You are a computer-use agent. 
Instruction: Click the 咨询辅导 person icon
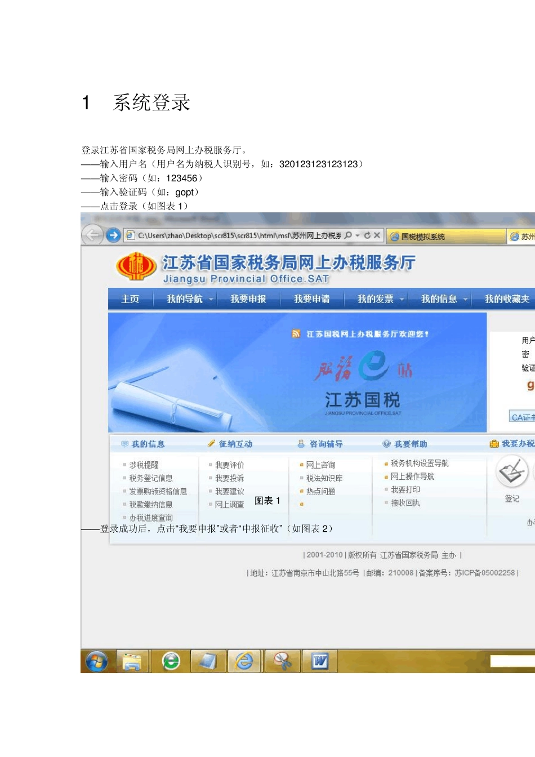(301, 444)
